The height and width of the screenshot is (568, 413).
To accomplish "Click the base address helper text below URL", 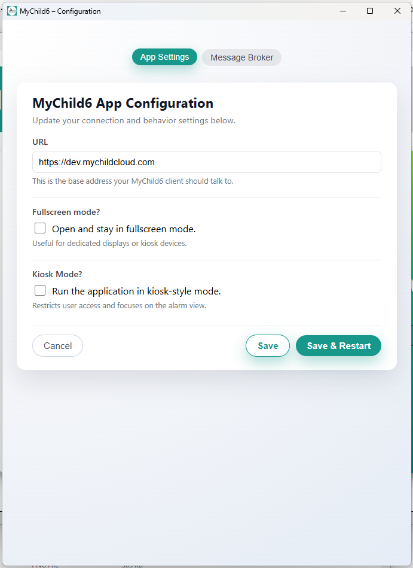I will click(x=133, y=181).
